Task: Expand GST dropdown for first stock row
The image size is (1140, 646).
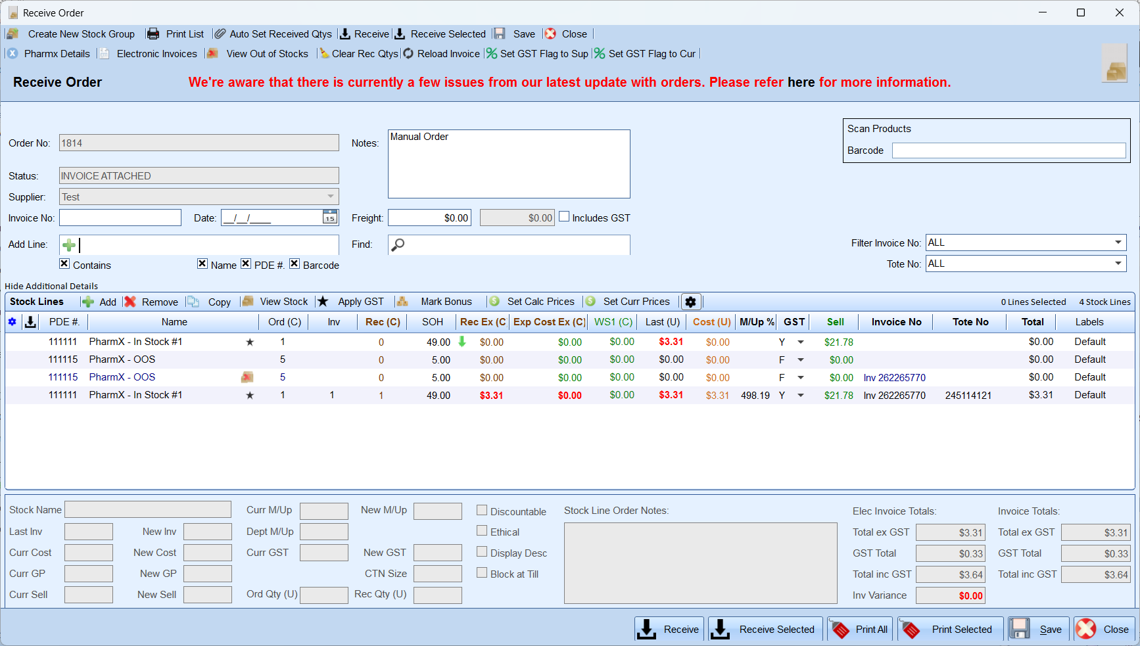Action: (801, 342)
